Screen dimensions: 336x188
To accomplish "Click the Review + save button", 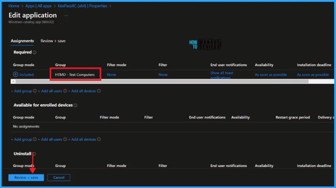I will coord(26,178).
